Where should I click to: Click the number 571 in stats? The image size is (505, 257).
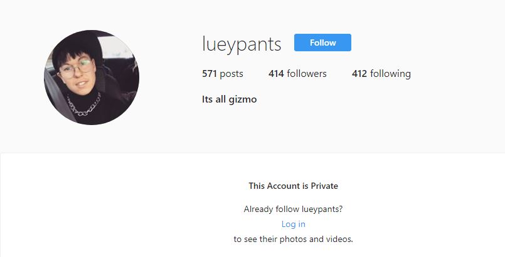210,74
